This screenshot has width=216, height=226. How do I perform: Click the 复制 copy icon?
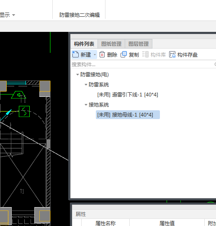coord(123,55)
